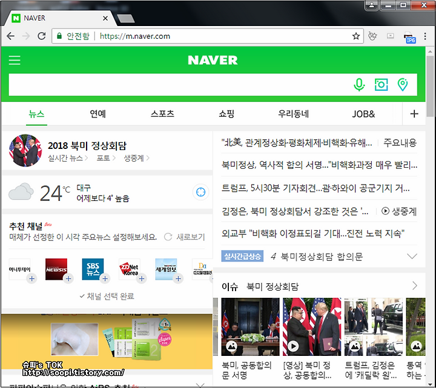Click the URL address bar
436x388 pixels.
207,36
